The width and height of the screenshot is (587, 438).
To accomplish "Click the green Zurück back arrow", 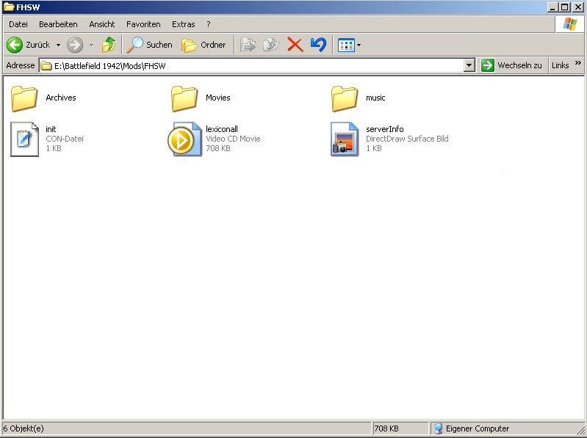I will click(x=15, y=45).
